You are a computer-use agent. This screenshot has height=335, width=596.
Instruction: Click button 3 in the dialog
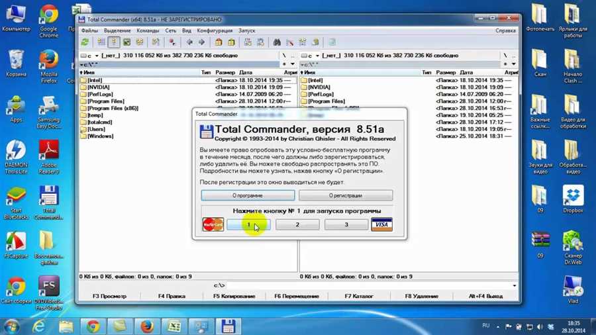pyautogui.click(x=346, y=224)
